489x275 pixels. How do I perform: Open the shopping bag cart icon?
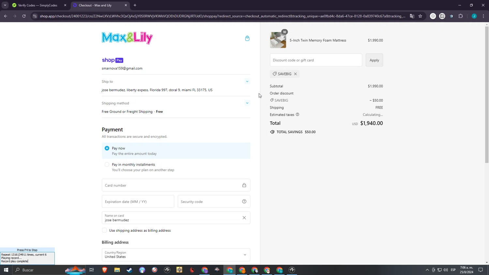pos(247,38)
